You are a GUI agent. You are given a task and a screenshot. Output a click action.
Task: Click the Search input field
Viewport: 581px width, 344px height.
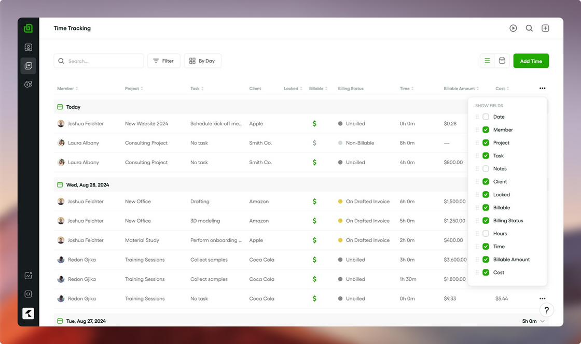99,61
